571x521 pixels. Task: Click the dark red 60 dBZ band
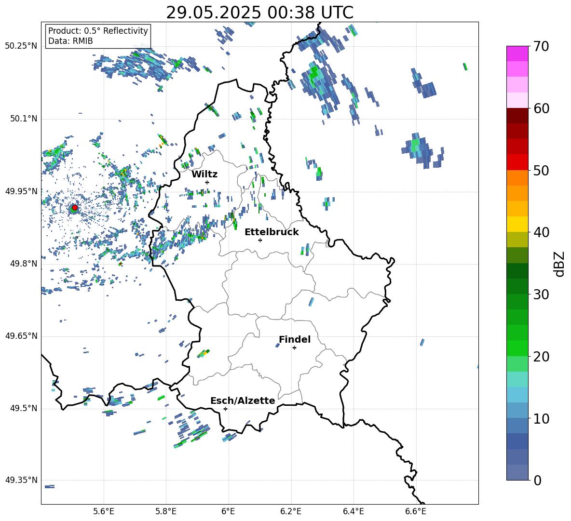pos(517,116)
